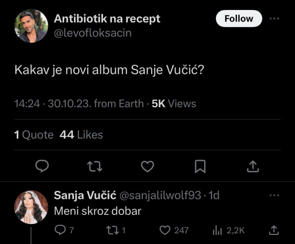Reply to Sanja Vučić's comment
The height and width of the screenshot is (244, 295).
click(x=61, y=230)
